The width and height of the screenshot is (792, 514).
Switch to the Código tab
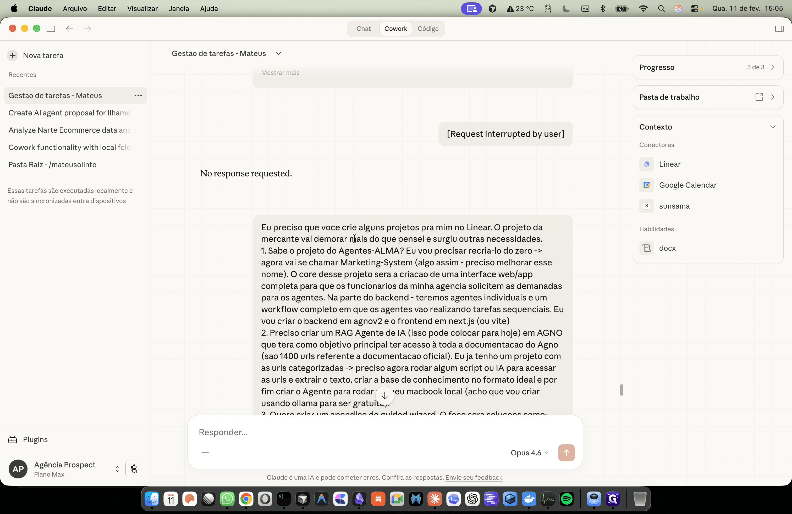tap(428, 29)
